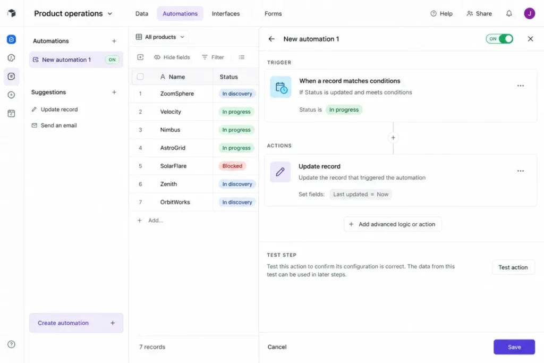The width and height of the screenshot is (544, 363).
Task: Click In progress status of Nimbus row
Action: tap(236, 130)
